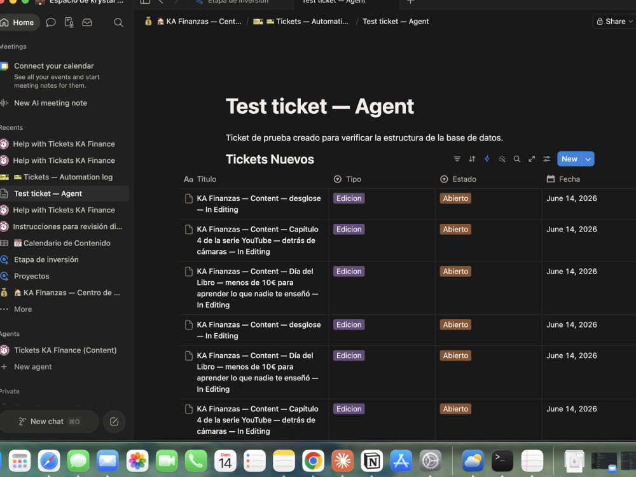
Task: Open the Sort arrows icon in database toolbar
Action: pos(472,159)
